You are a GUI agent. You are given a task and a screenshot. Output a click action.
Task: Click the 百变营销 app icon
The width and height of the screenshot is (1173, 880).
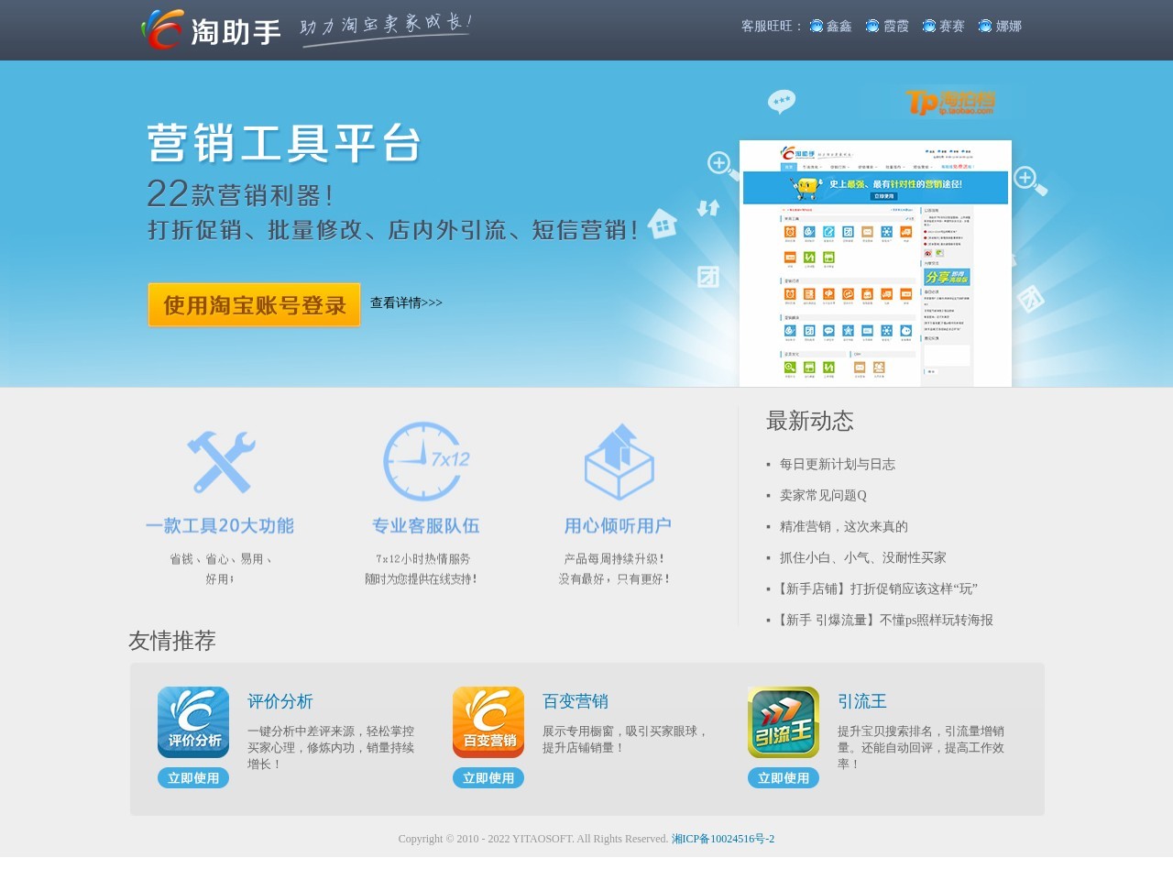coord(488,722)
